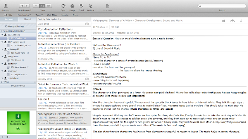This screenshot has width=248, height=139.
Task: Click the account user icon beside 207_chelsea
Action: [x=5, y=35]
